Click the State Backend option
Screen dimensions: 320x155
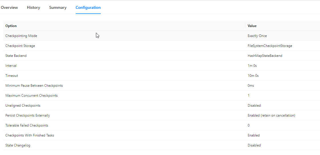[16, 56]
